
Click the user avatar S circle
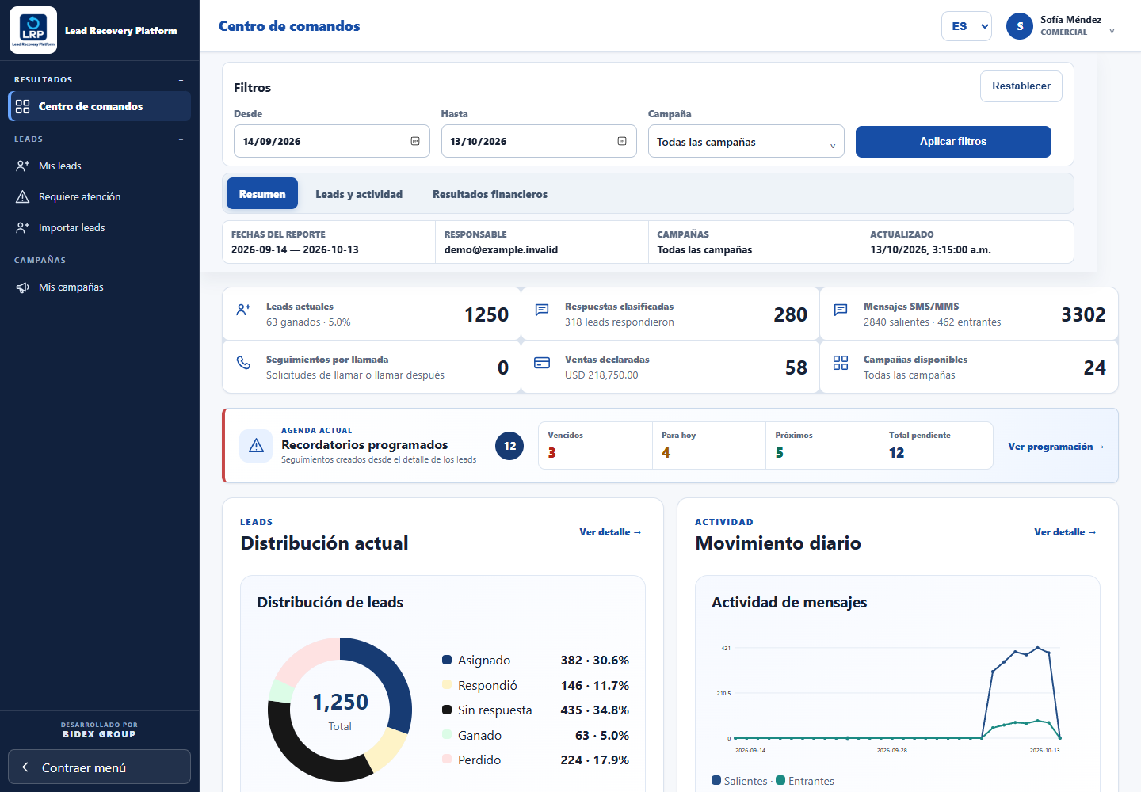click(1020, 26)
